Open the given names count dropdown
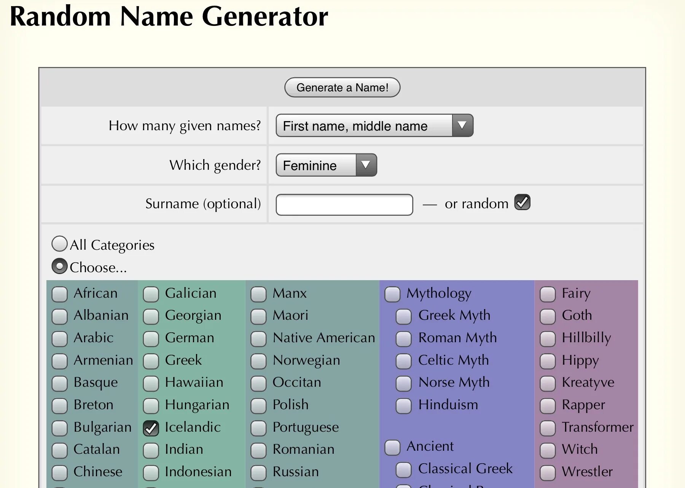The image size is (685, 488). pyautogui.click(x=374, y=126)
